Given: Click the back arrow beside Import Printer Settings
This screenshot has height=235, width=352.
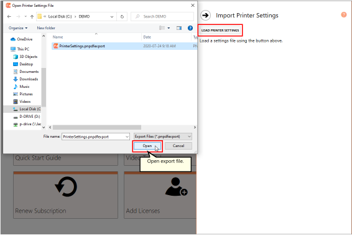Looking at the screenshot, I should (x=205, y=16).
